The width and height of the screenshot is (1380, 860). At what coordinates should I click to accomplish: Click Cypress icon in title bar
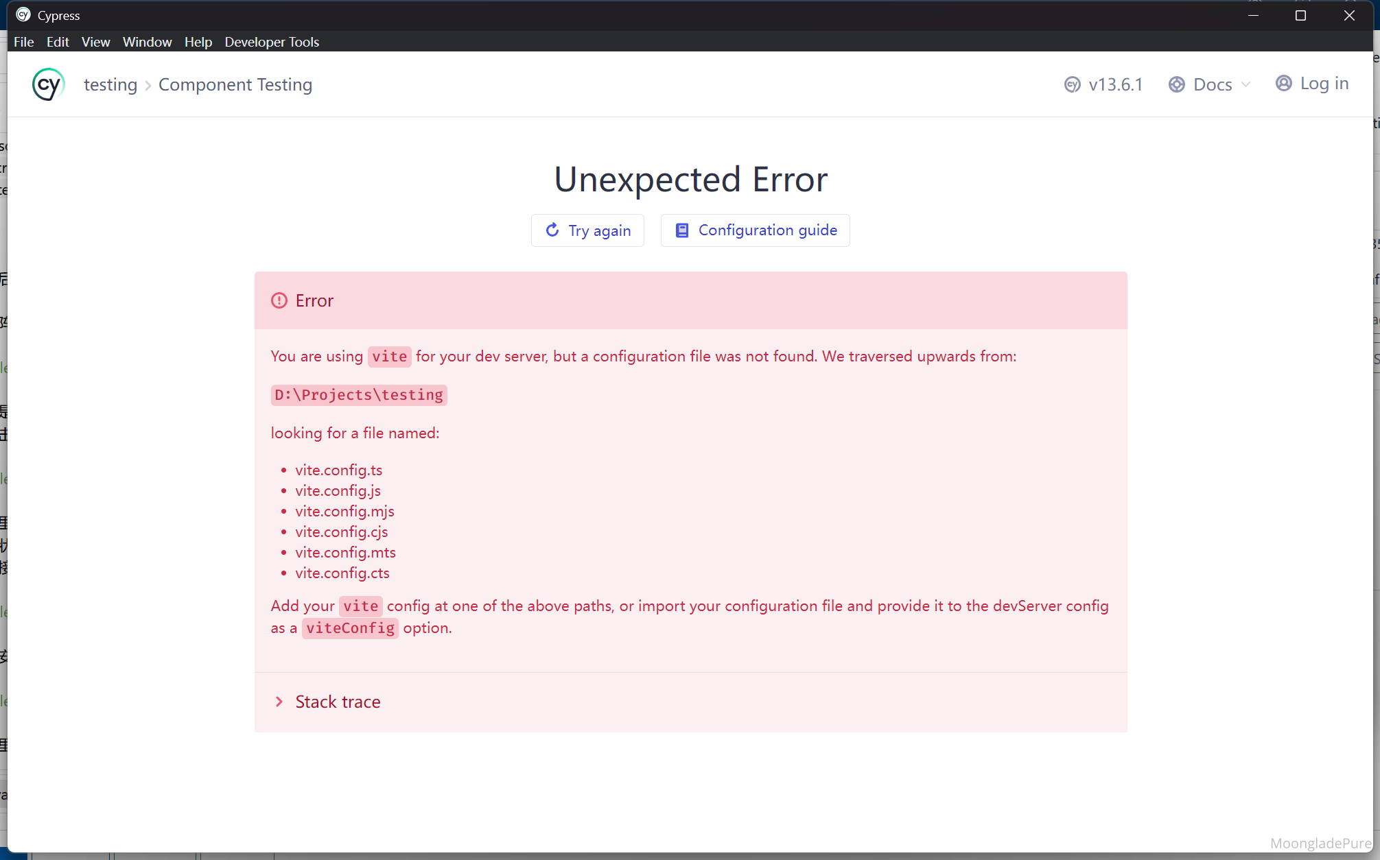(x=23, y=15)
